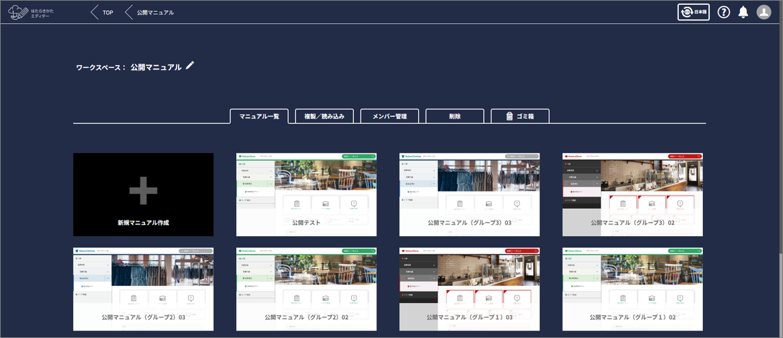Click the はたらきかたエディター logo
783x338 pixels.
coord(31,12)
